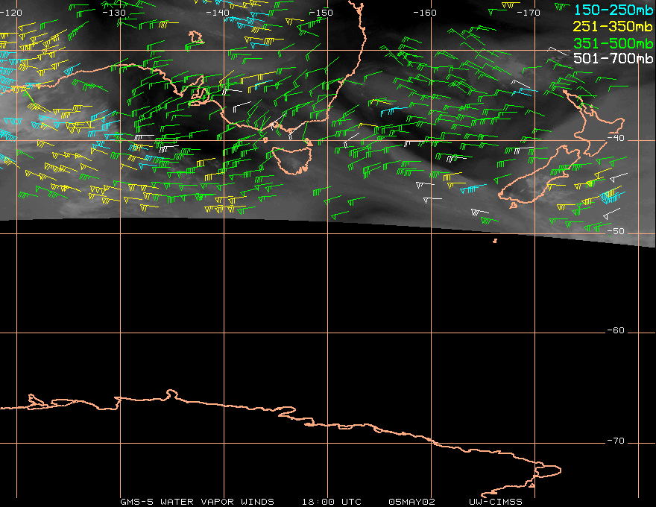
Task: Click the green 351-500mb legend label
Action: click(613, 43)
